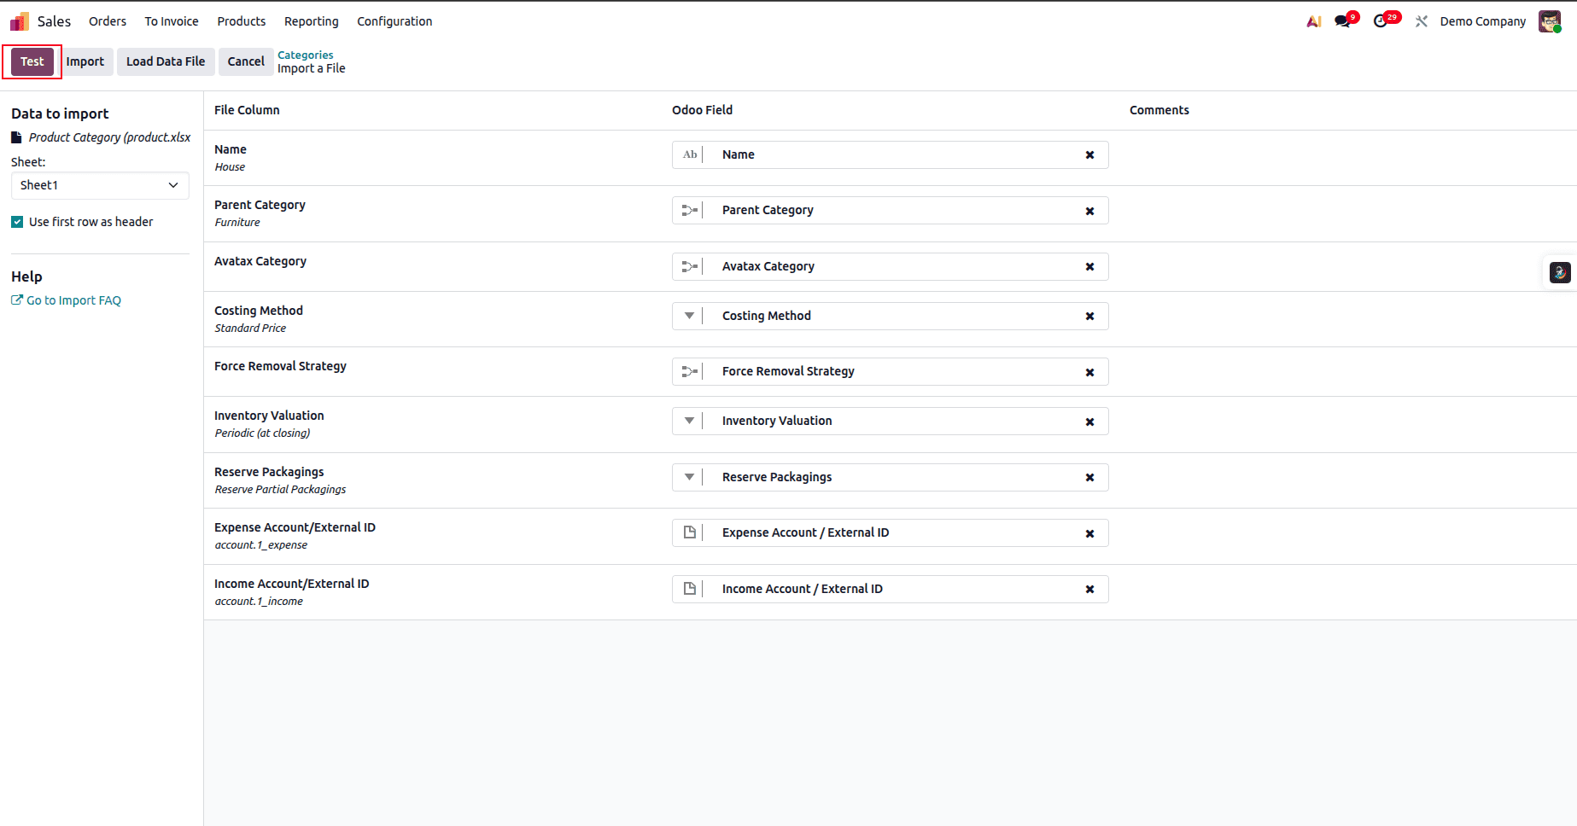Open the Configuration menu
The width and height of the screenshot is (1577, 826).
(394, 20)
